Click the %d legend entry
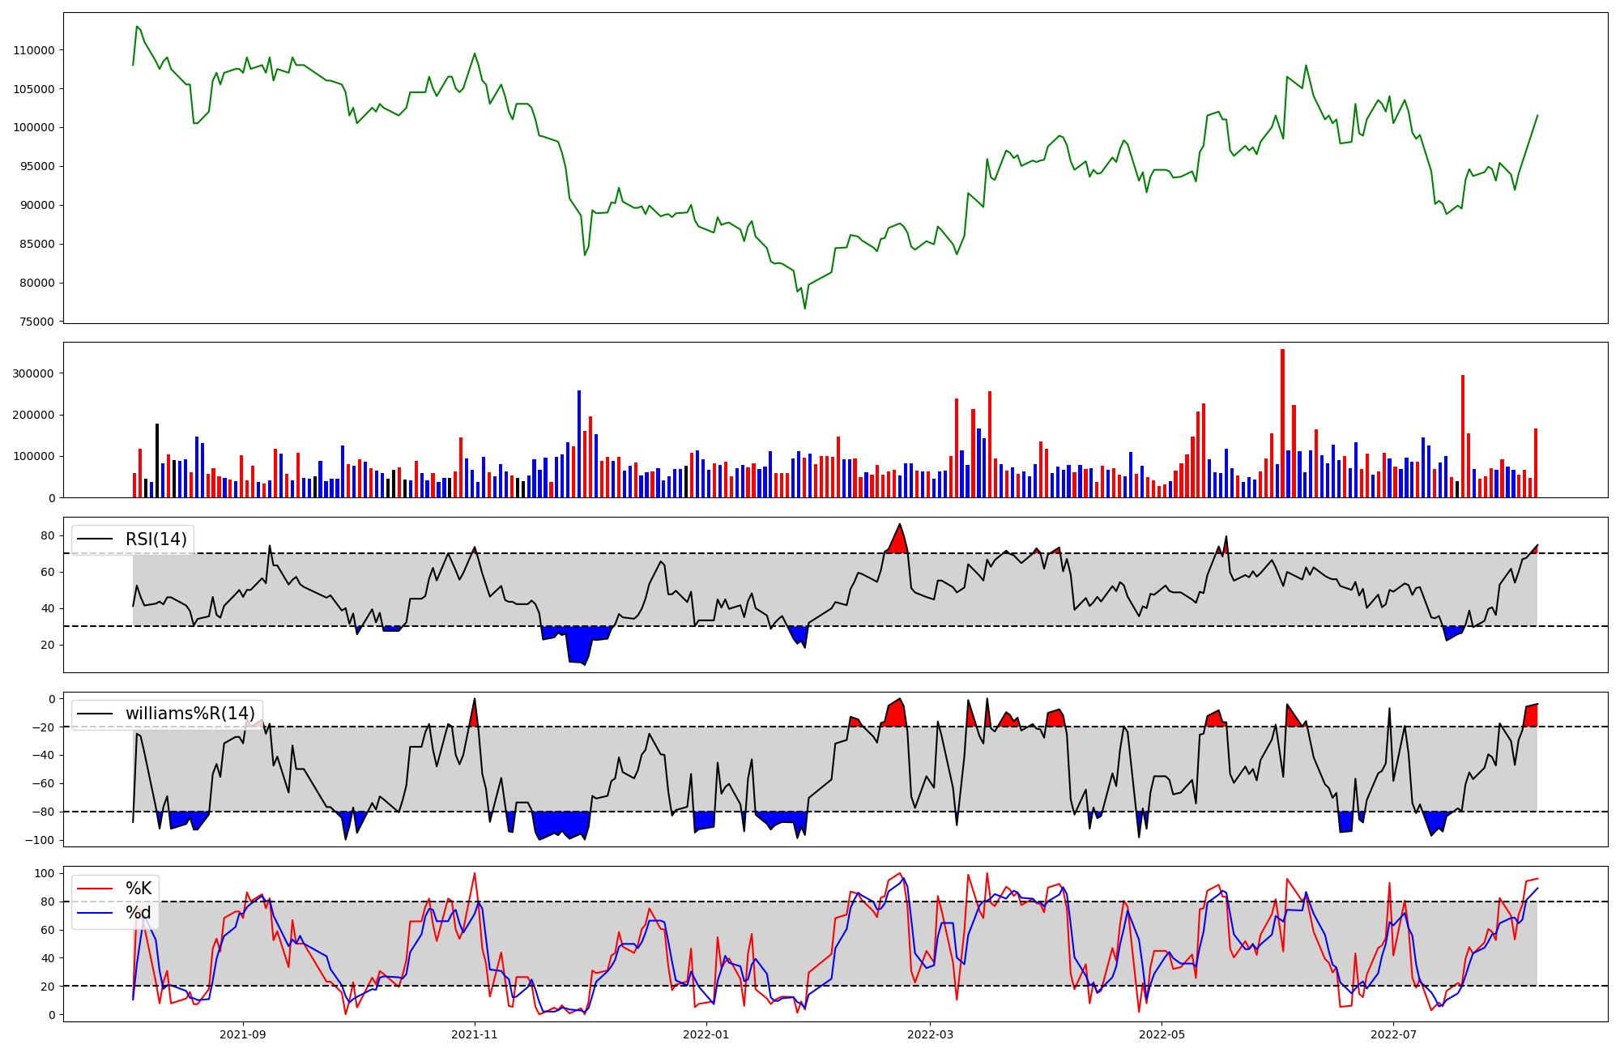The height and width of the screenshot is (1053, 1620). (139, 914)
